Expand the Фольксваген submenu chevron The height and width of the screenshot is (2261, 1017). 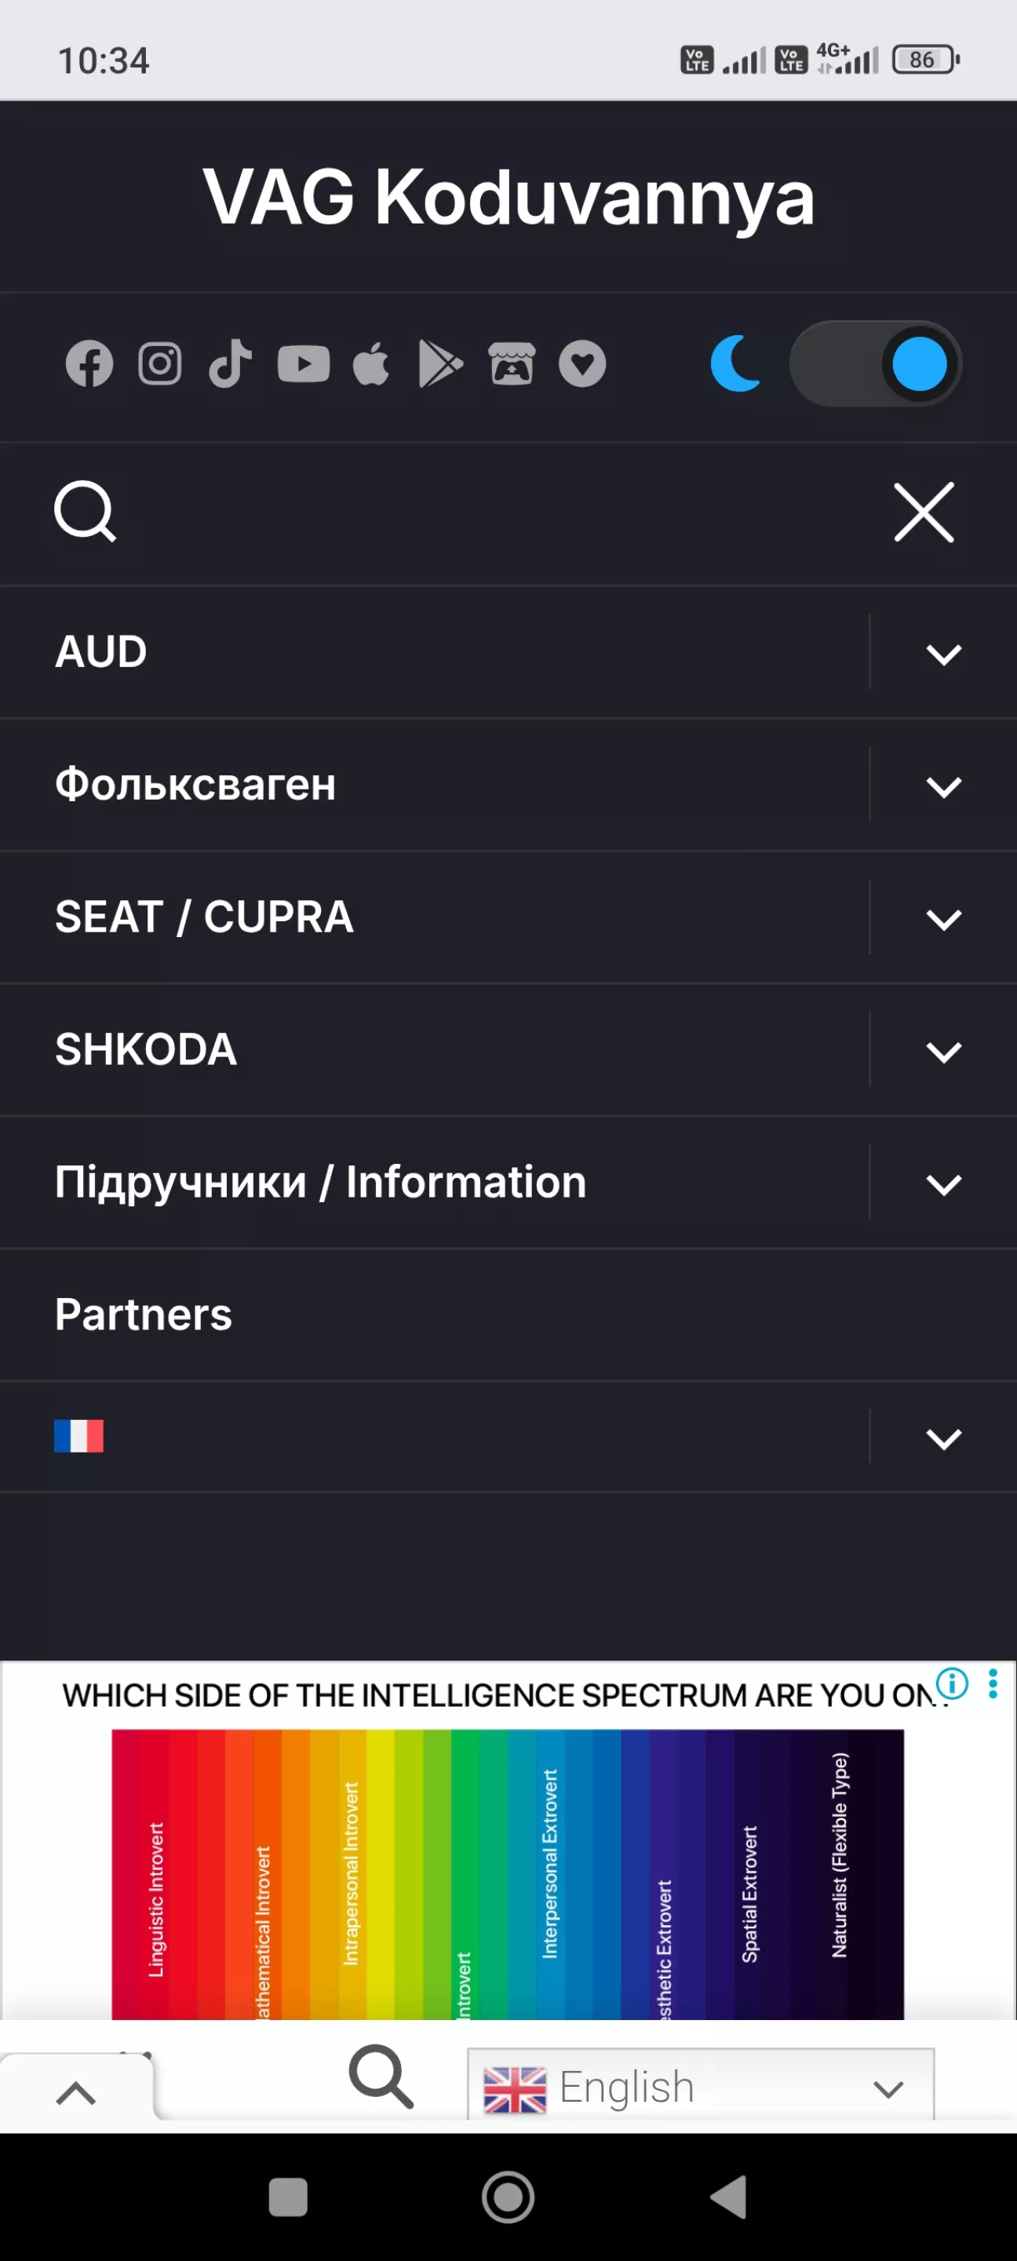[943, 786]
